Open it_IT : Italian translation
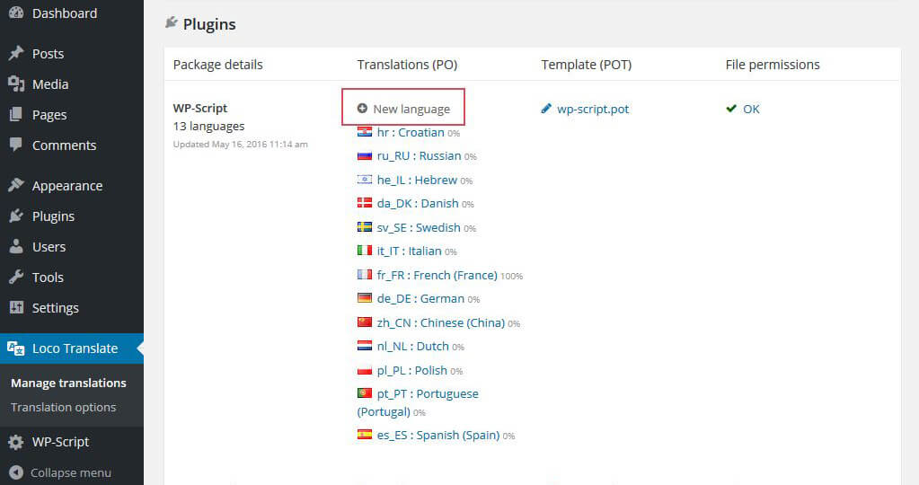 (409, 251)
